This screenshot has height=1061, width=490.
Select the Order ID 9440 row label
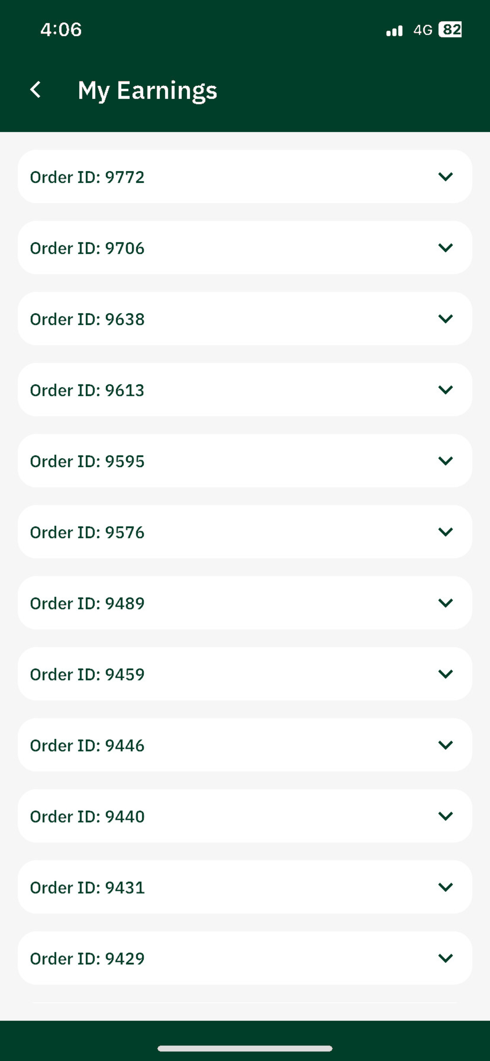[x=87, y=816]
